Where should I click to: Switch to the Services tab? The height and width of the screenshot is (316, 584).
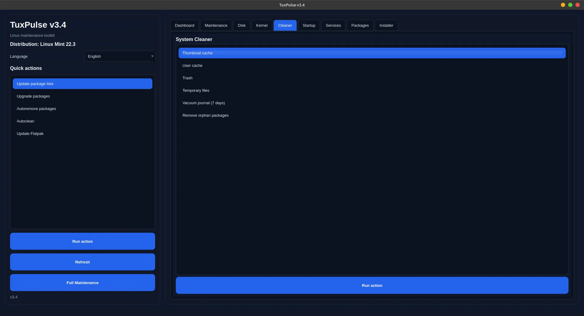click(x=333, y=26)
